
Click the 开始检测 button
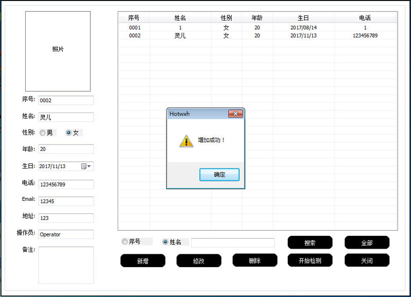pyautogui.click(x=310, y=261)
